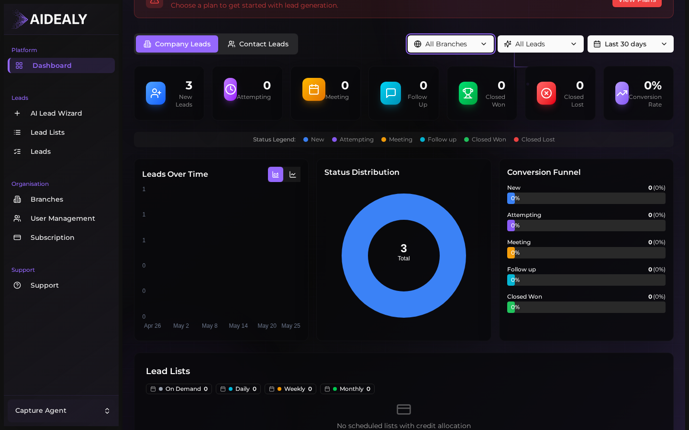This screenshot has height=430, width=689.
Task: Click the calendar icon in On Demand chip
Action: pos(153,389)
